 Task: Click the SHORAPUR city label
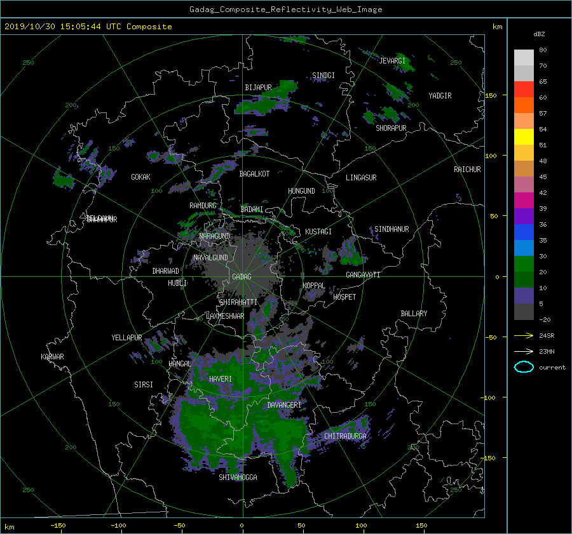pyautogui.click(x=391, y=128)
